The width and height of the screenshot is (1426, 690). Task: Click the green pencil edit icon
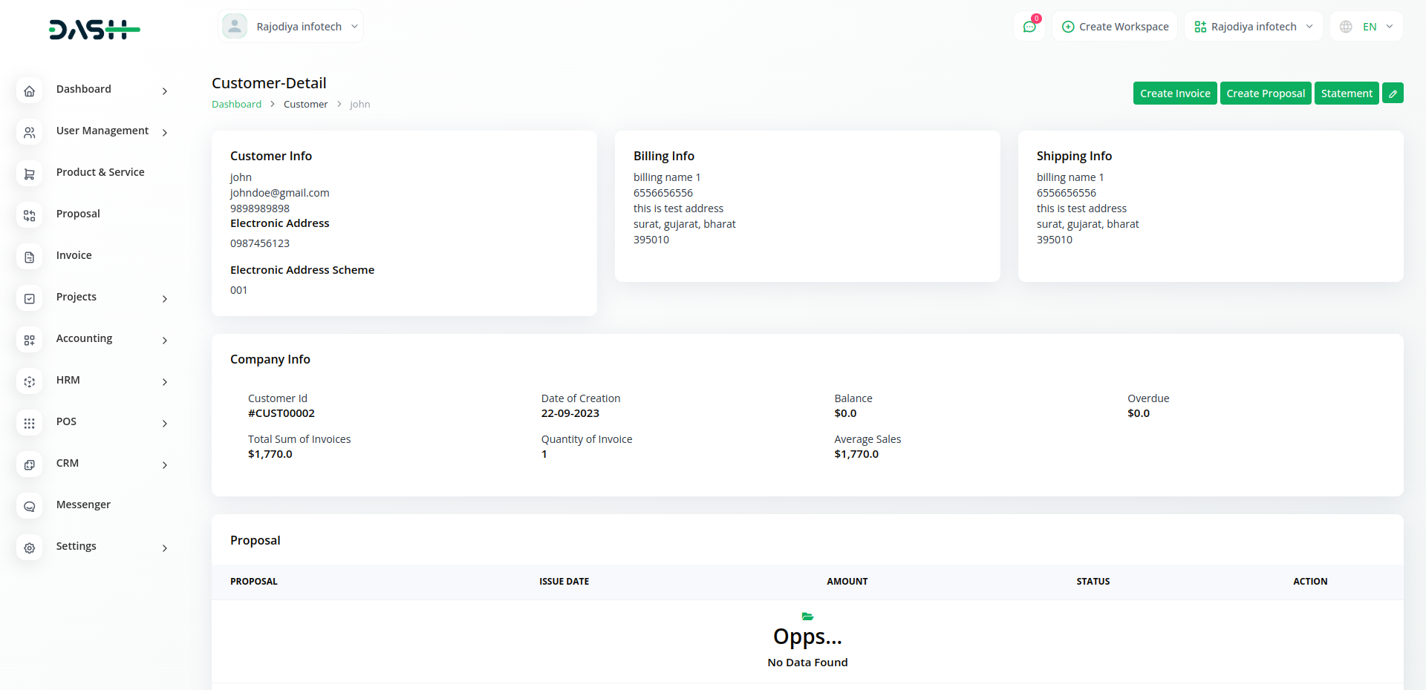(1393, 93)
